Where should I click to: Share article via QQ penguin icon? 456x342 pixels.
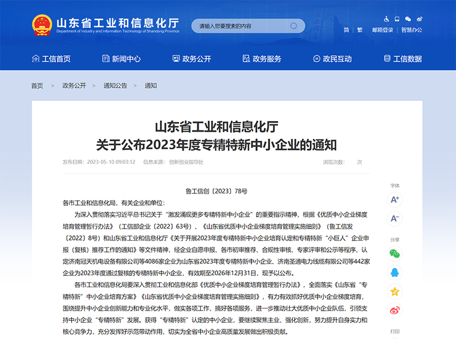pyautogui.click(x=394, y=272)
